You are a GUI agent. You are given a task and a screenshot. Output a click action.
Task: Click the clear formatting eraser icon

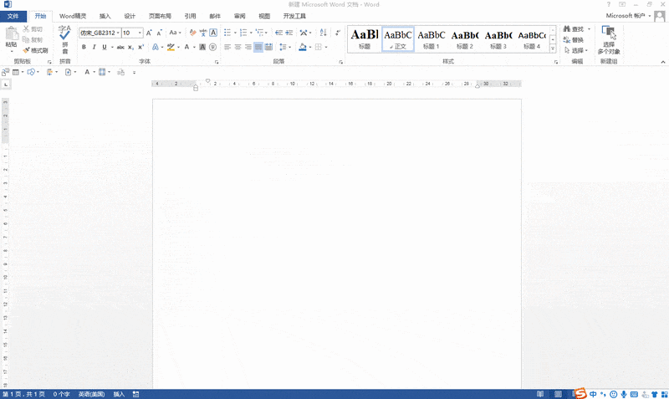coord(192,33)
